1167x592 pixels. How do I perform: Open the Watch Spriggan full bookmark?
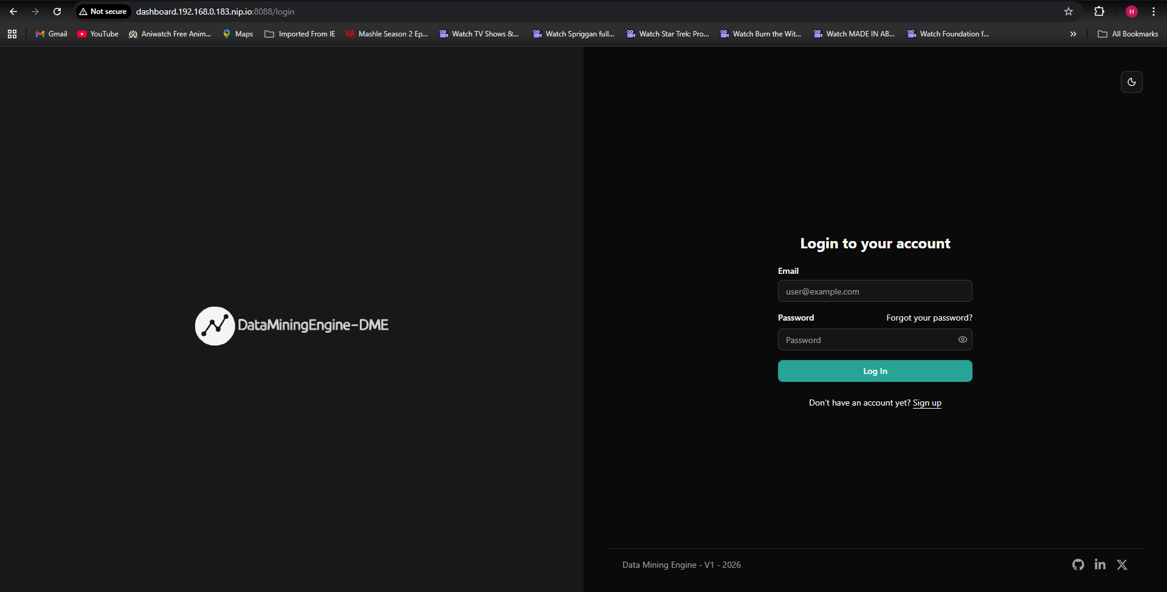tap(573, 34)
